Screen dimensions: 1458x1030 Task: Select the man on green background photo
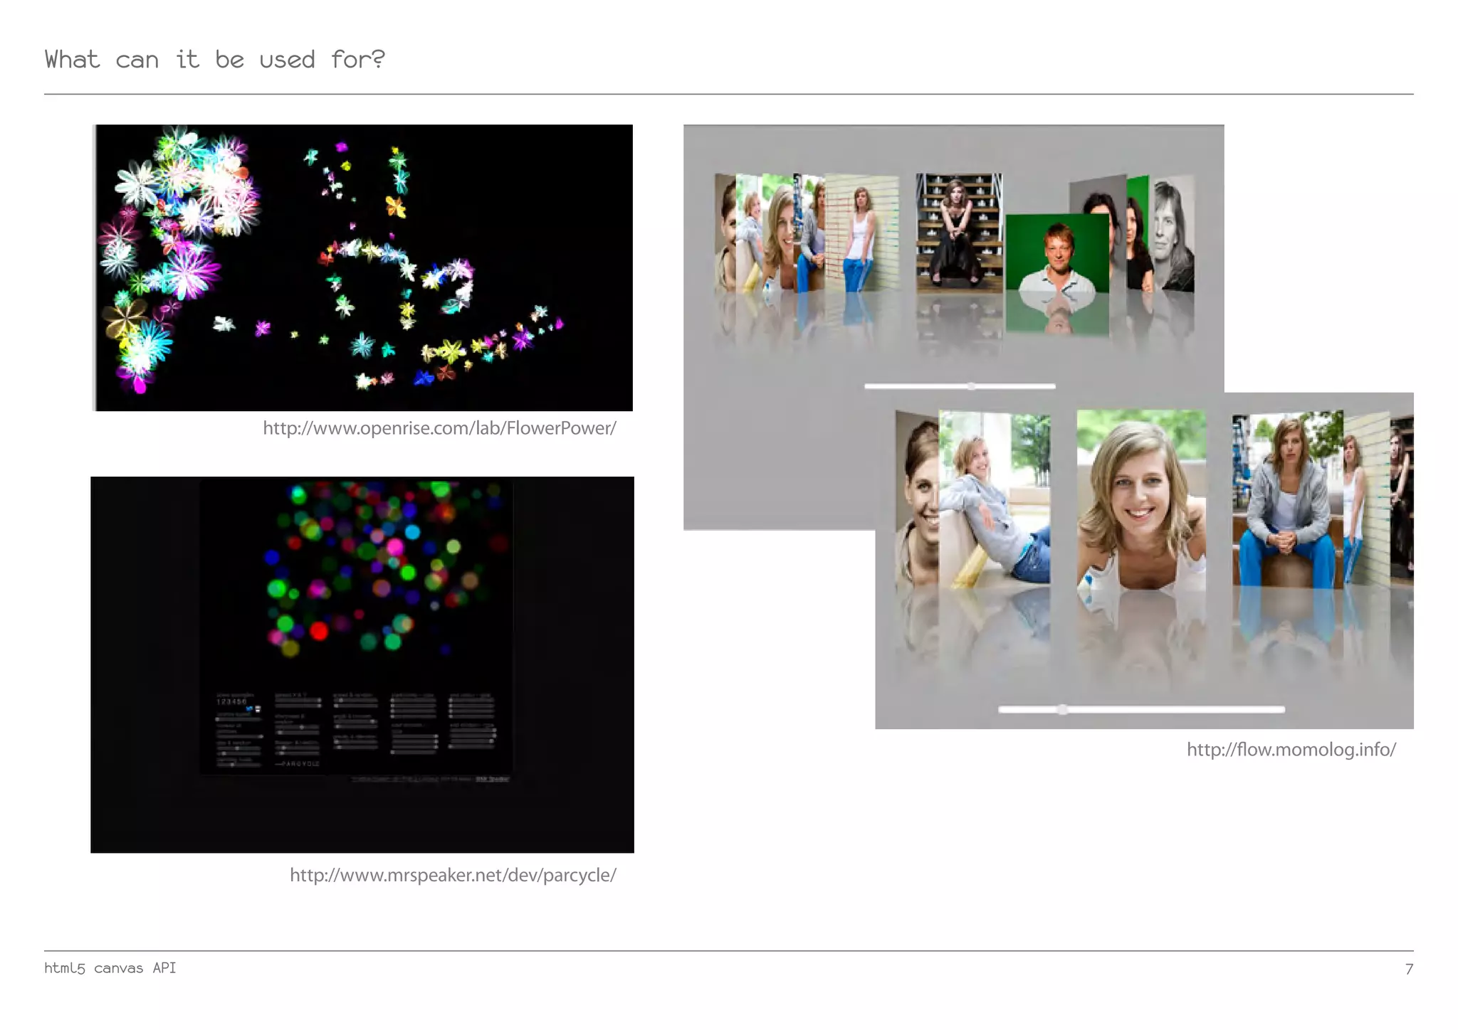(x=1057, y=253)
